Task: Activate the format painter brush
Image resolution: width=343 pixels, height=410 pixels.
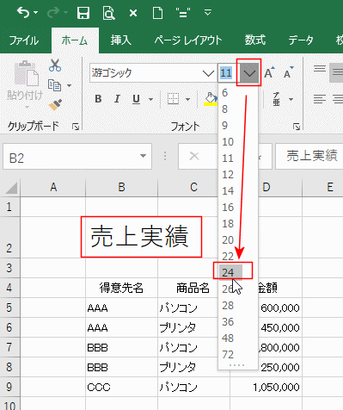Action: pyautogui.click(x=55, y=105)
